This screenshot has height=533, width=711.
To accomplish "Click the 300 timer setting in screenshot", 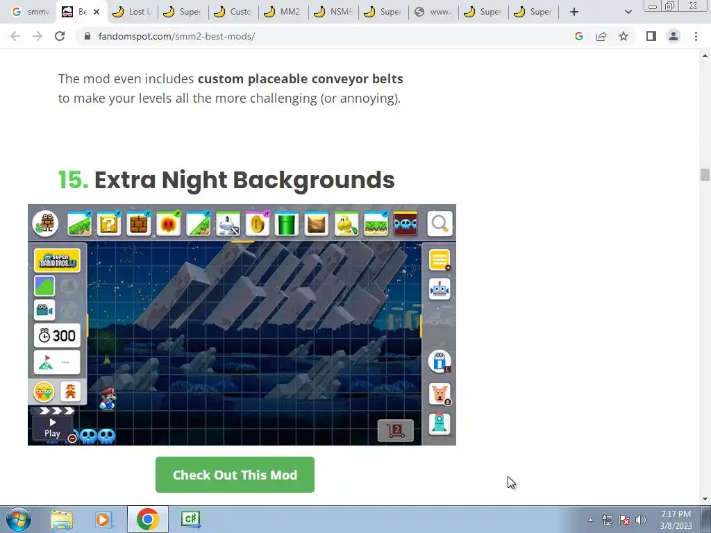I will point(57,335).
